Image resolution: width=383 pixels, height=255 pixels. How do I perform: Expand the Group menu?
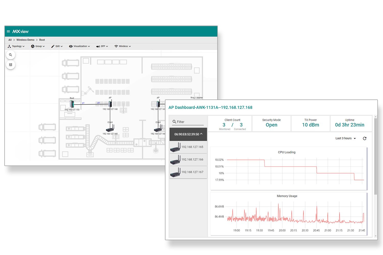coord(38,46)
